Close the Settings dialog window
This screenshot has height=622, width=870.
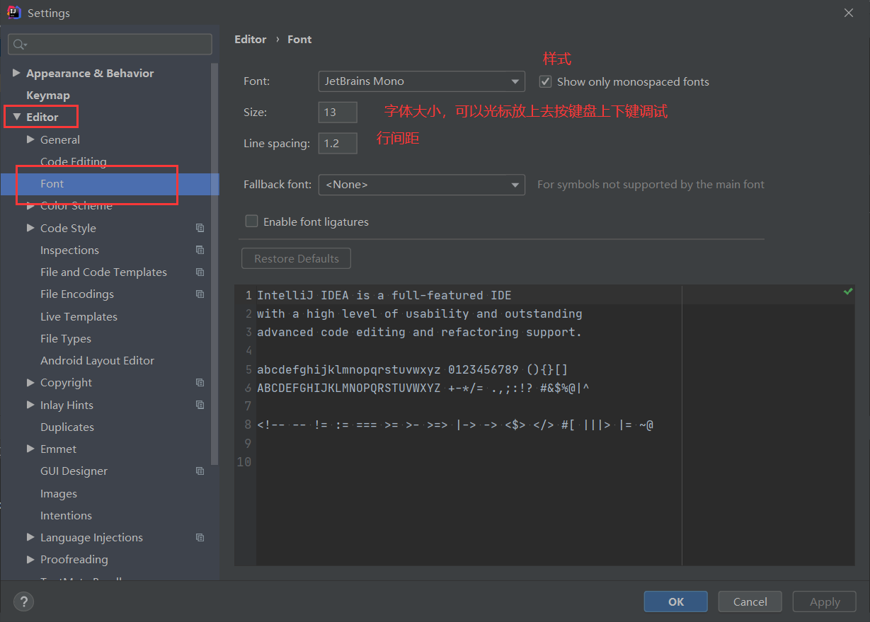(x=849, y=13)
